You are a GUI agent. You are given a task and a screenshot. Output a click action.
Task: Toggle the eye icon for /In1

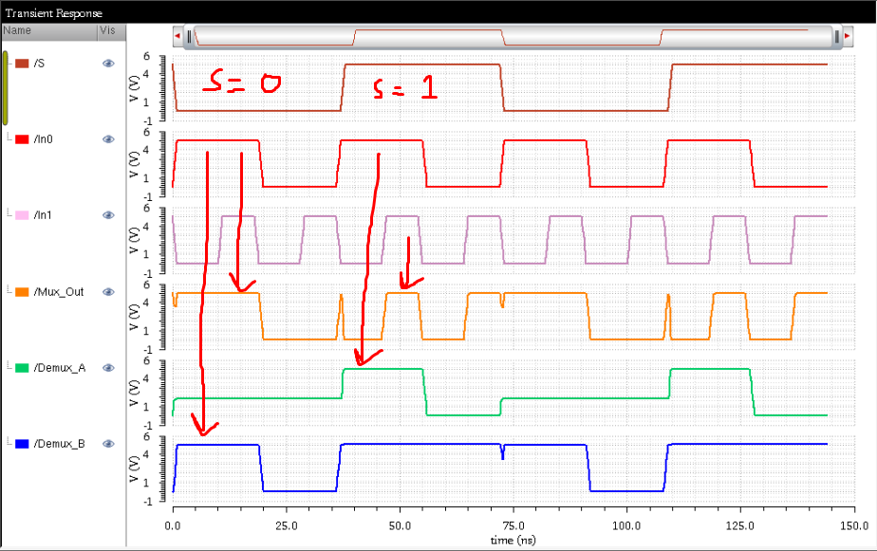tap(108, 215)
